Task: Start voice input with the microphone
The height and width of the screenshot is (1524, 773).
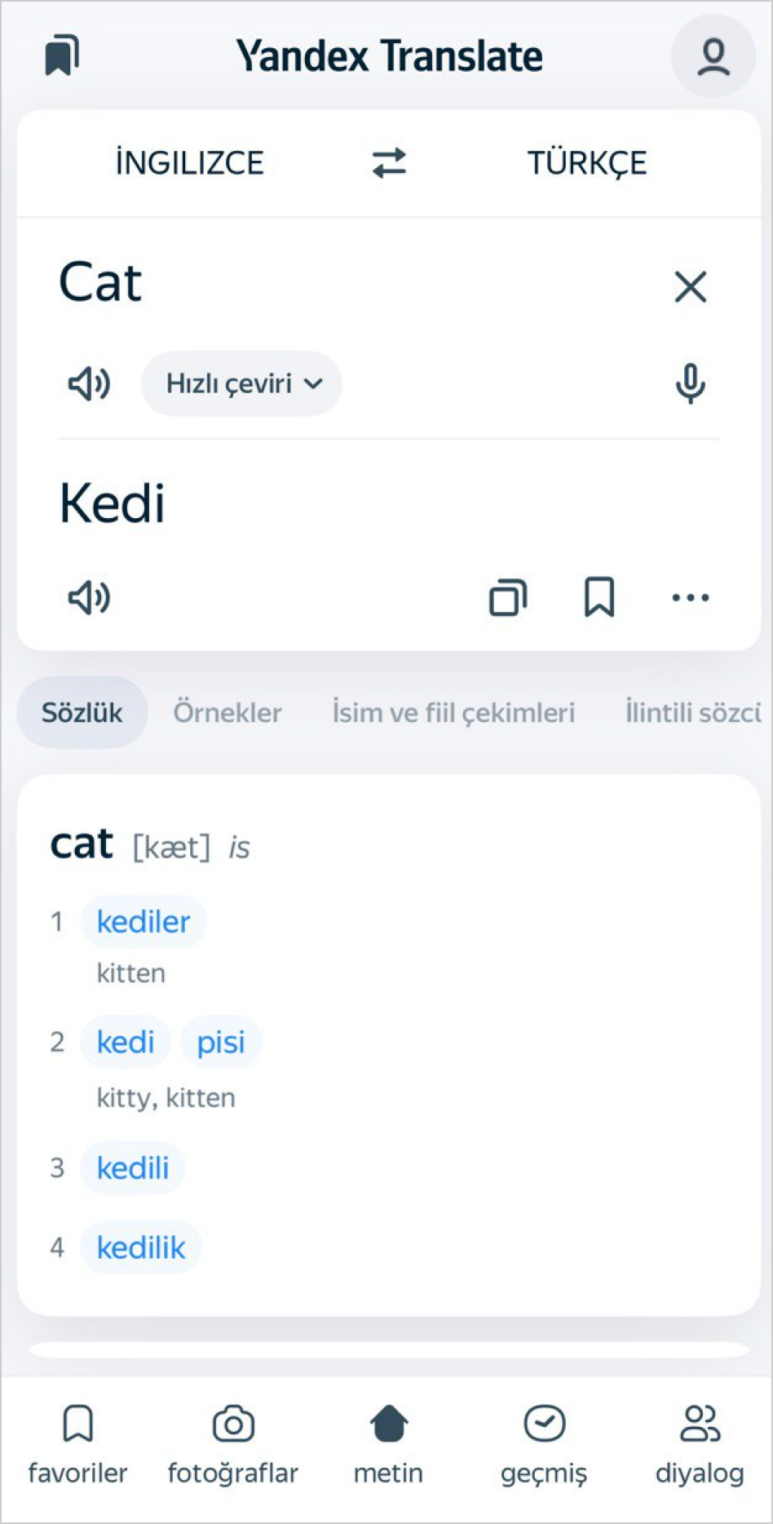Action: 690,383
